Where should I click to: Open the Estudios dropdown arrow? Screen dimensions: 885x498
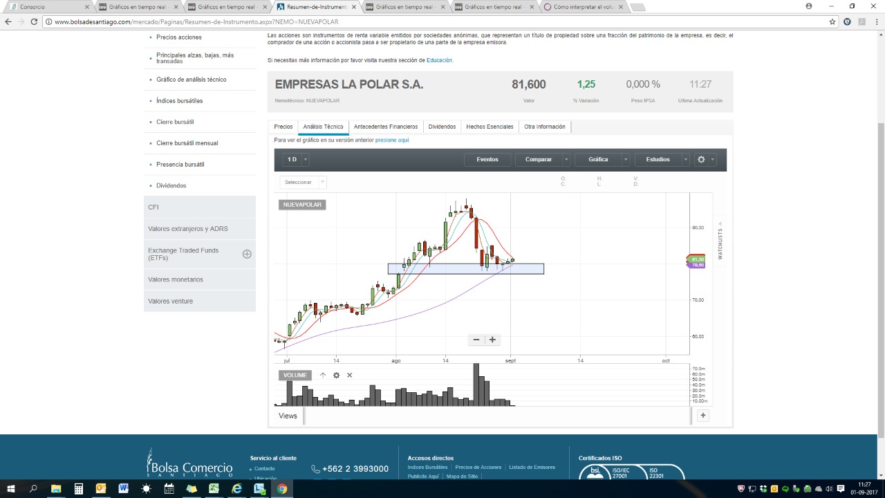(x=686, y=160)
